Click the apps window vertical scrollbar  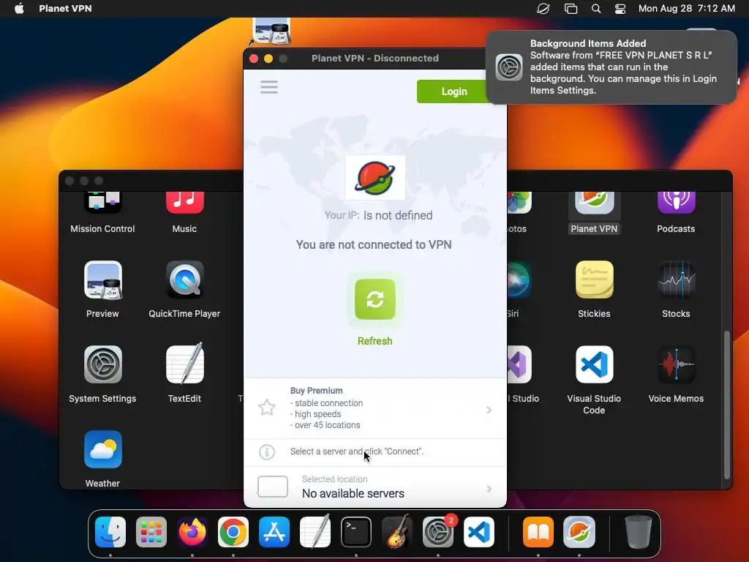[727, 404]
